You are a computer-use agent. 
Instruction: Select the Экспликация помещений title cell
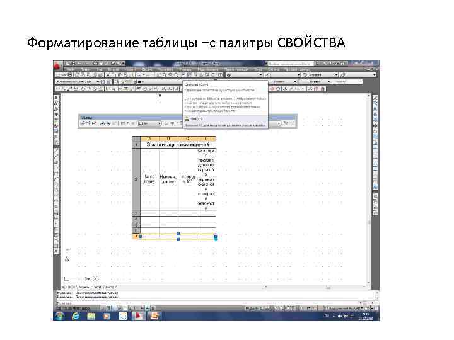pos(178,144)
